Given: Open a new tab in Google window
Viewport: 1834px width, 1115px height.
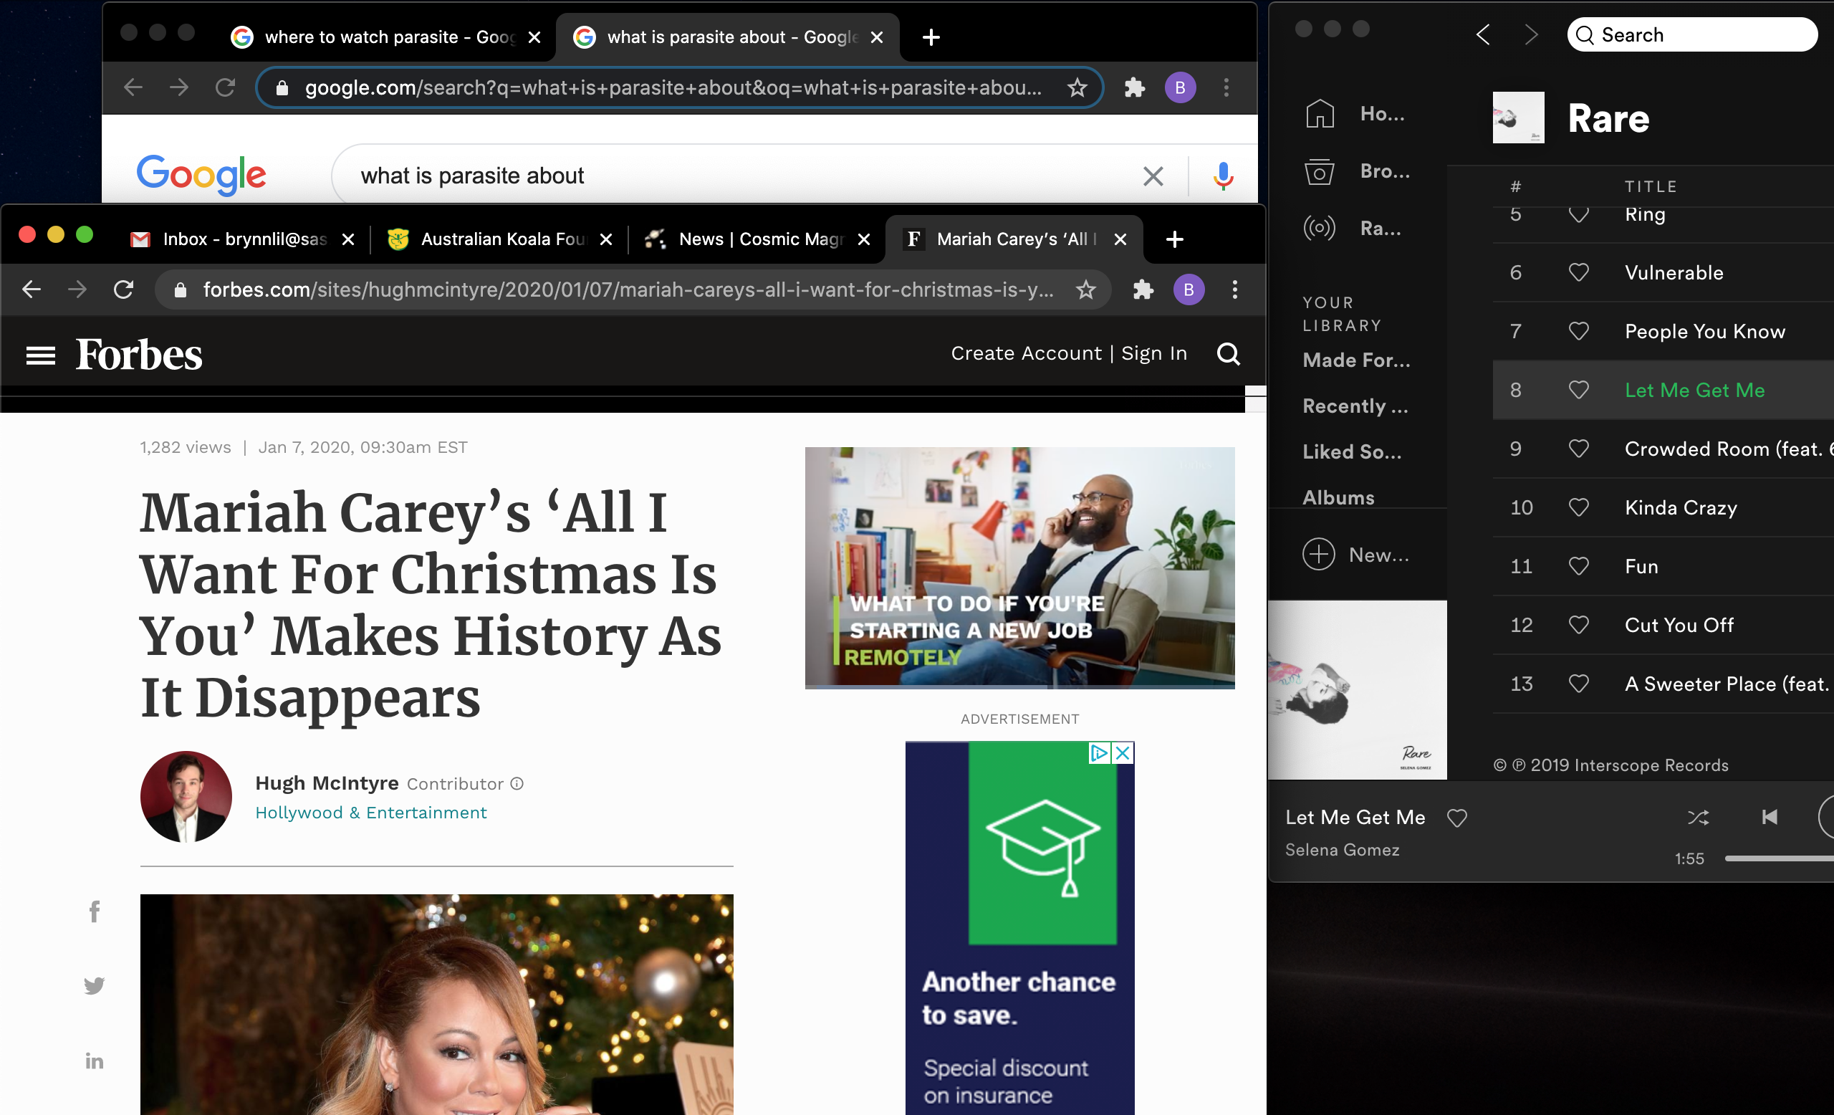Looking at the screenshot, I should (x=931, y=37).
